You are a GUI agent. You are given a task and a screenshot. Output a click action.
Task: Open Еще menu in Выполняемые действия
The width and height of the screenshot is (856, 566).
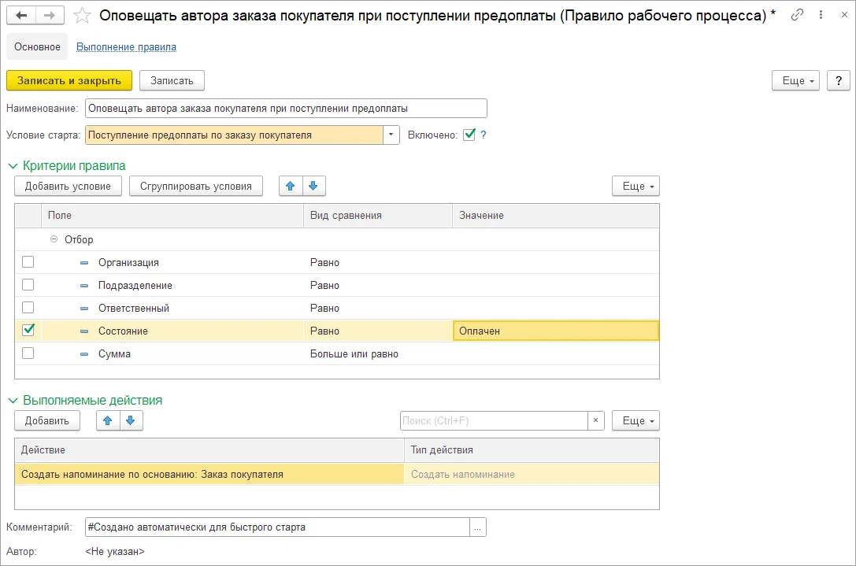[636, 421]
